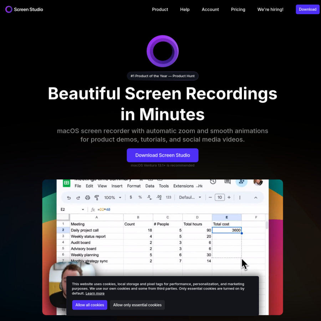The image size is (321, 321).
Task: Click the Total cost header cell
Action: pyautogui.click(x=226, y=224)
